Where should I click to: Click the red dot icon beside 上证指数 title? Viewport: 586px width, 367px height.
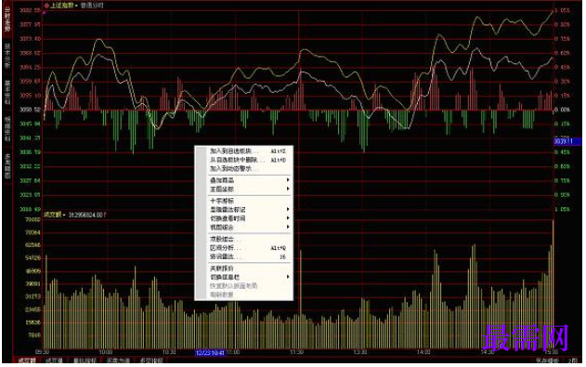click(46, 6)
